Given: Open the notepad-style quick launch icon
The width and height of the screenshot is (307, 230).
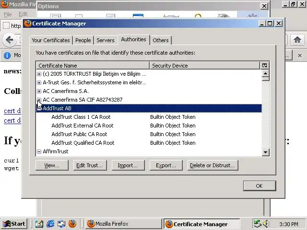Looking at the screenshot, I should [39, 224].
